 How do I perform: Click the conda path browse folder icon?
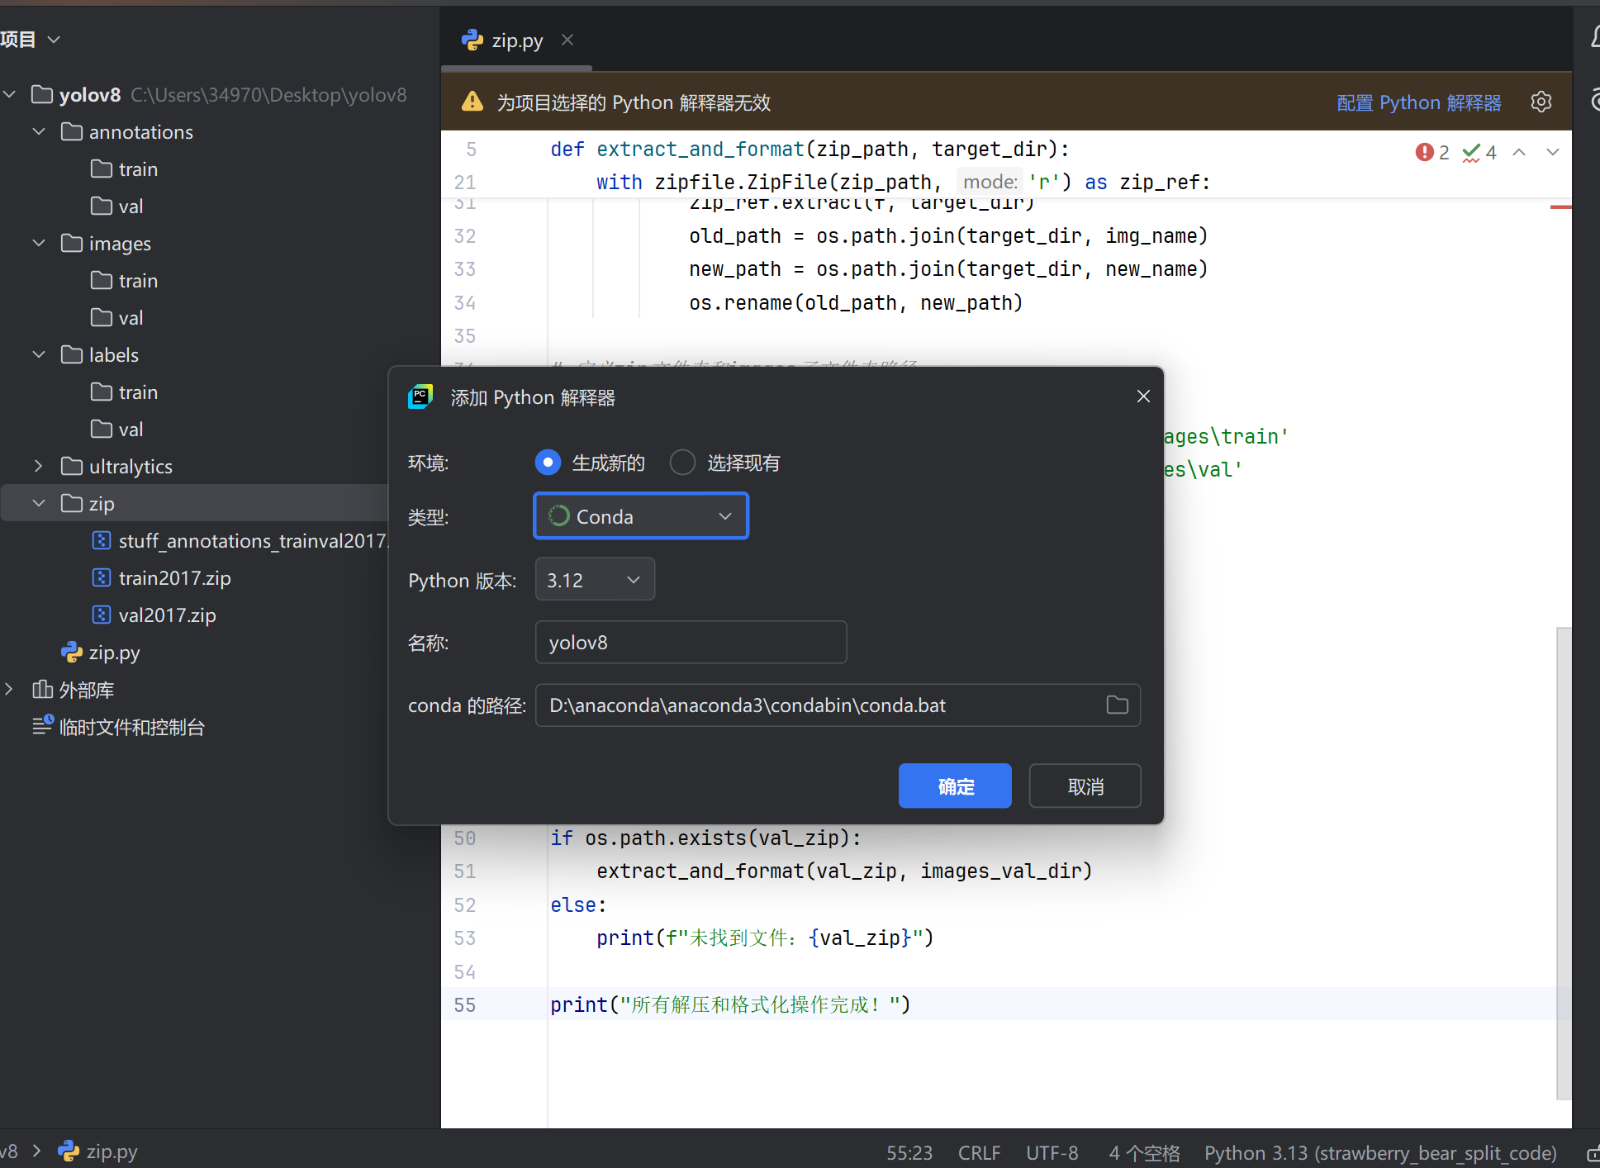click(1117, 705)
